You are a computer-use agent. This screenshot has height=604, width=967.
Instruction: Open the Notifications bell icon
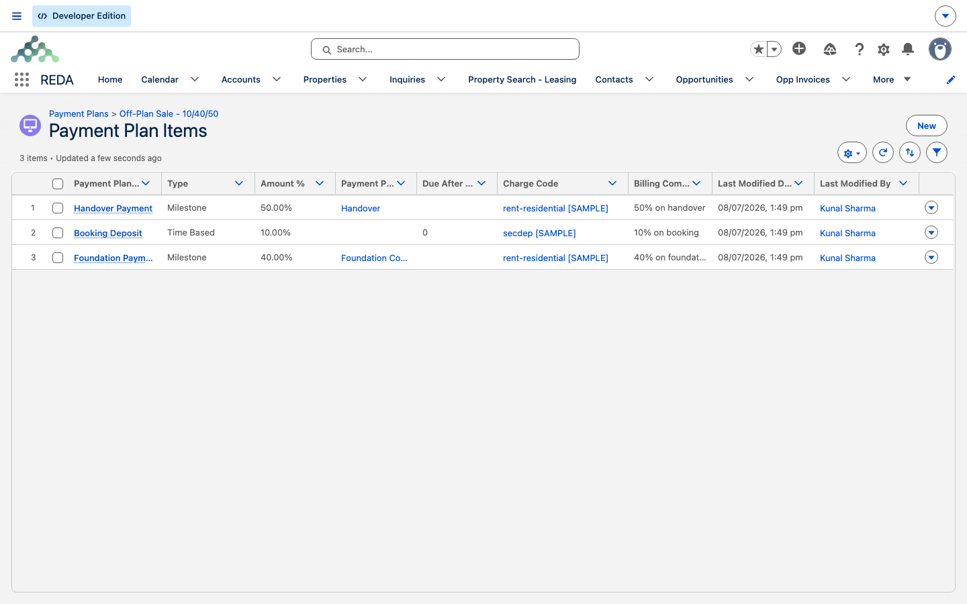pos(908,49)
